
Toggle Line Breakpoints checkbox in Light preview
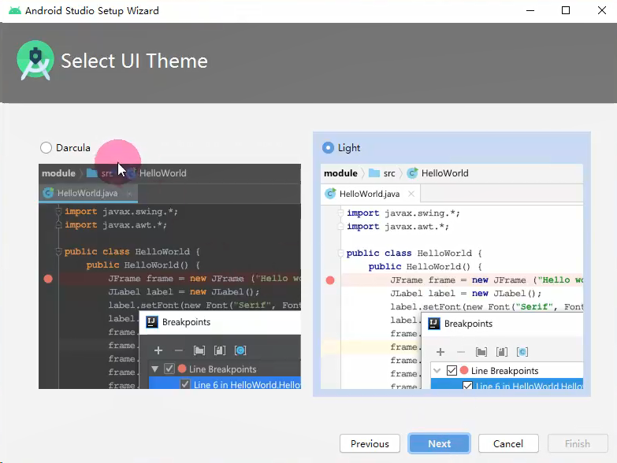[x=452, y=370]
